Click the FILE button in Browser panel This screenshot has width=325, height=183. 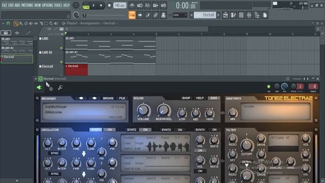[122, 98]
